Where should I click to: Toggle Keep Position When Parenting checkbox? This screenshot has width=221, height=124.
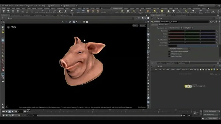[x=169, y=52]
